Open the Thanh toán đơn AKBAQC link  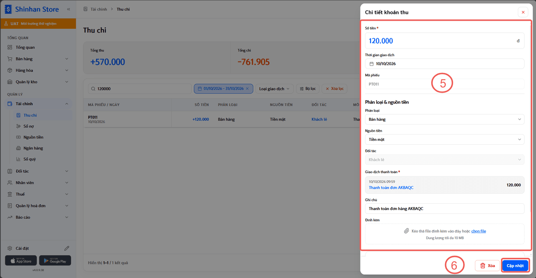click(391, 187)
